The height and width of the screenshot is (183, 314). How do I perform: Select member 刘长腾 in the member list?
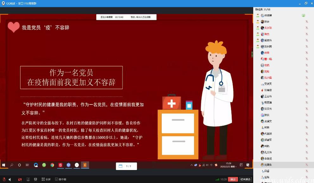coord(268,47)
